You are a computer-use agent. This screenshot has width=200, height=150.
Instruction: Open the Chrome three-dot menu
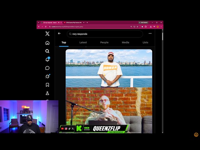[x=161, y=27]
